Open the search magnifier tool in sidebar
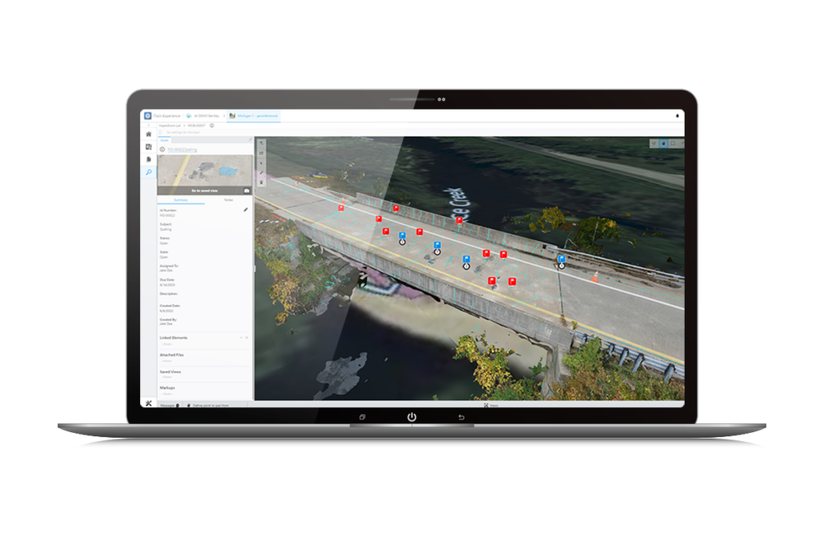The image size is (824, 536). [x=149, y=172]
